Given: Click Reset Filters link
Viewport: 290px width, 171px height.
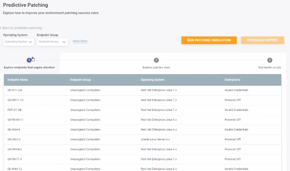Looking at the screenshot, I should [80, 41].
